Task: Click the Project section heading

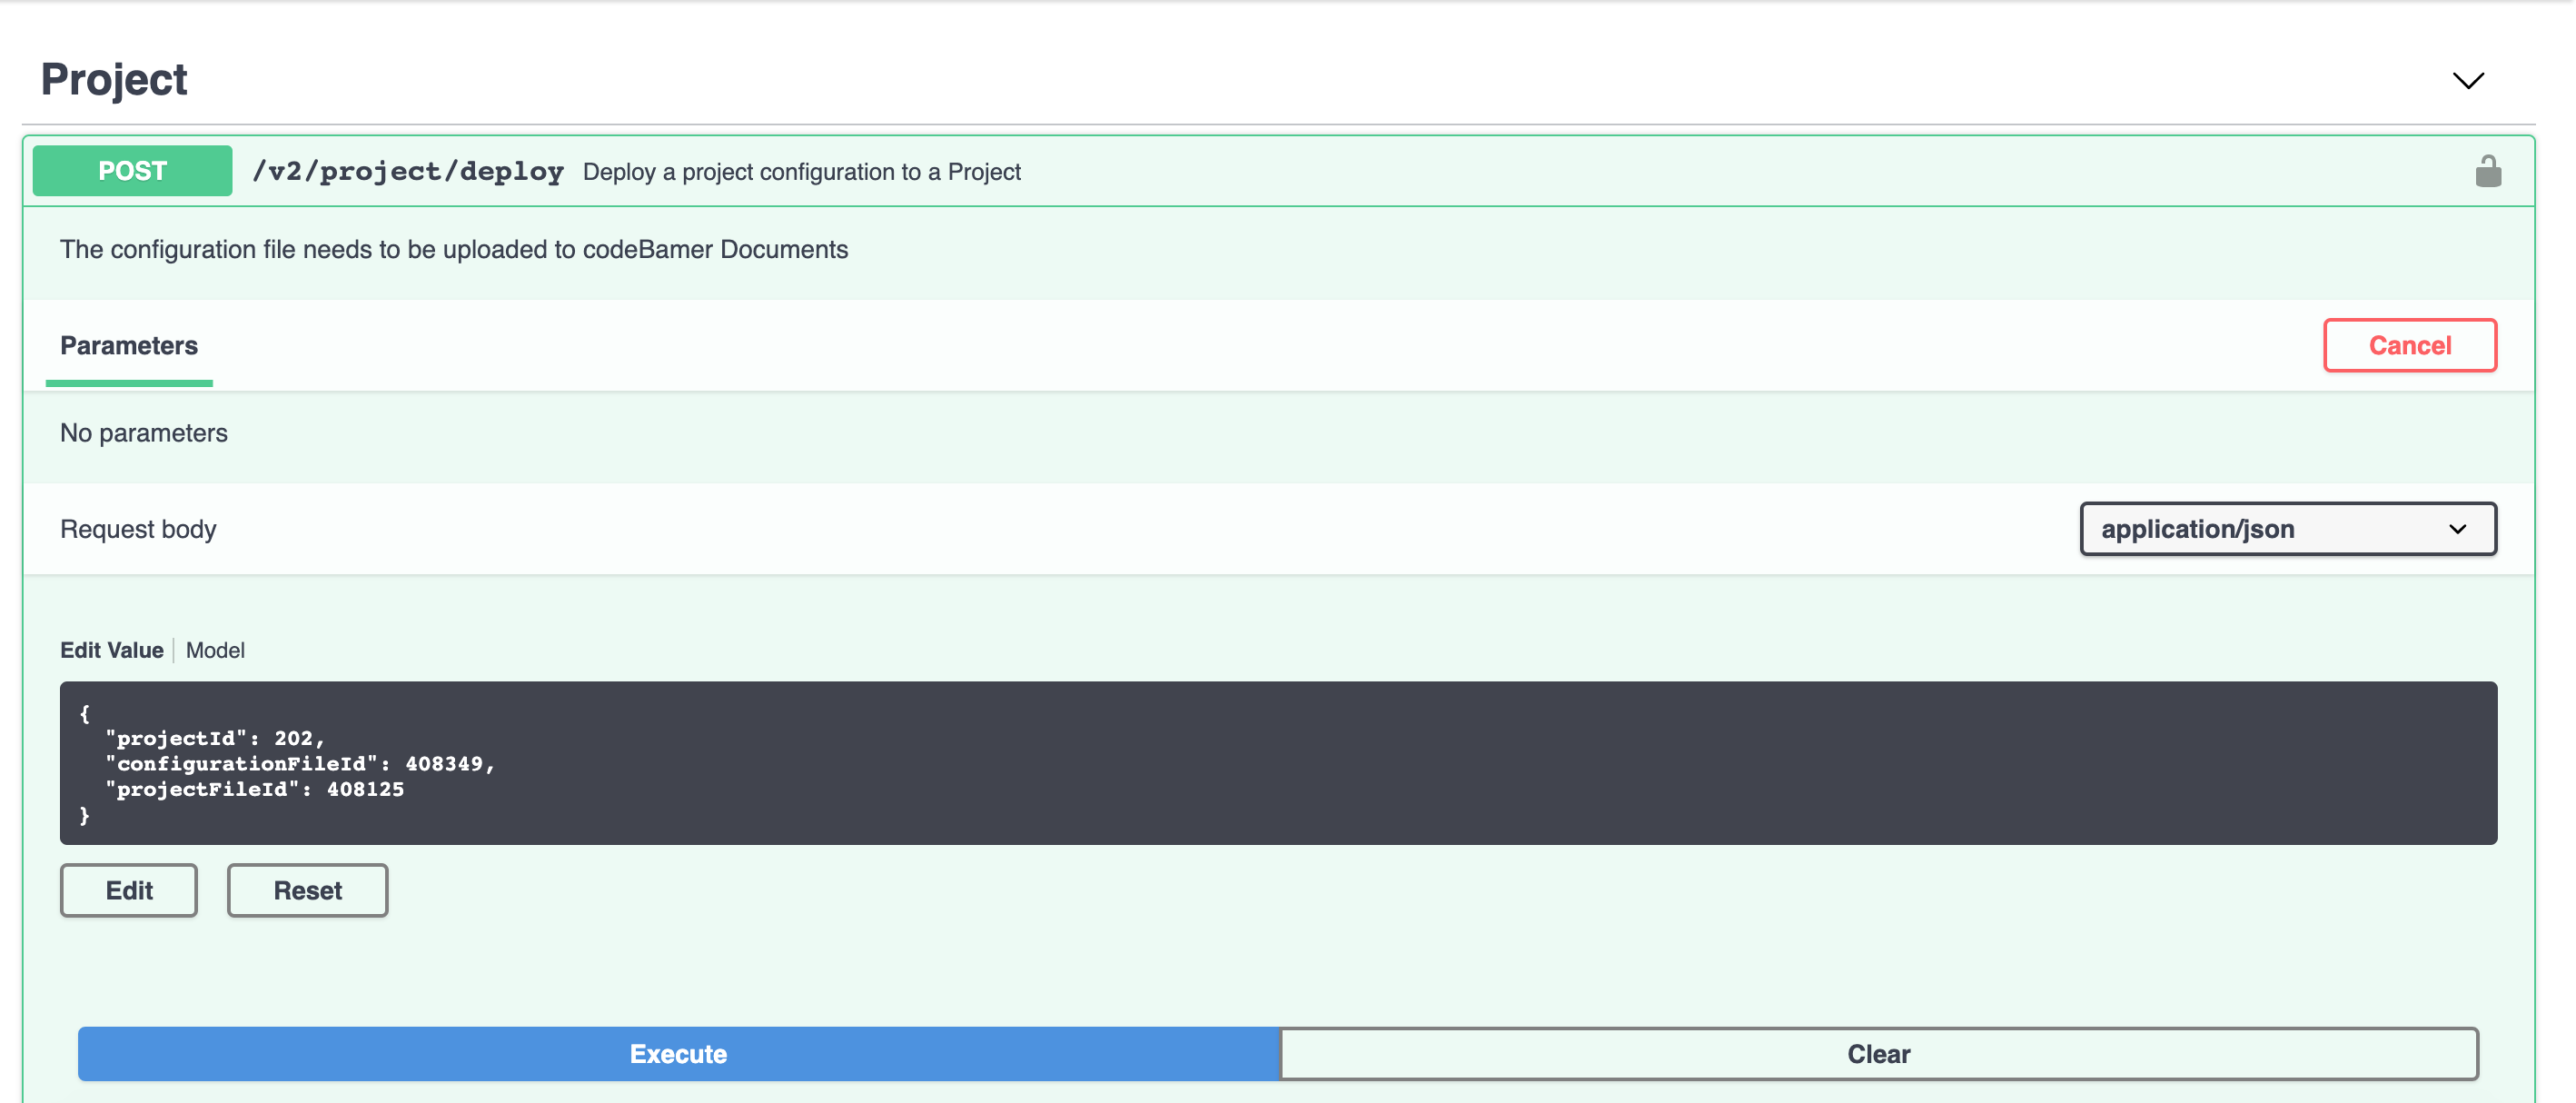Action: coord(114,80)
